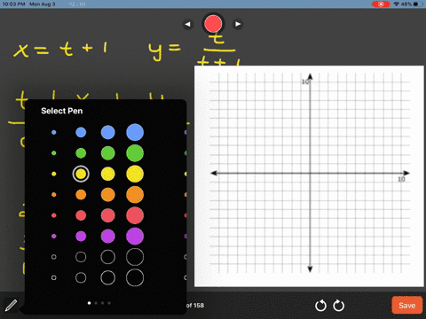Select the smallest green pen

(54, 153)
